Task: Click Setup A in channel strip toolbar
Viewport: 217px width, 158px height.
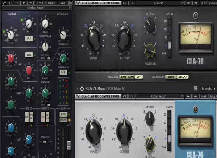Action: (x=52, y=3)
